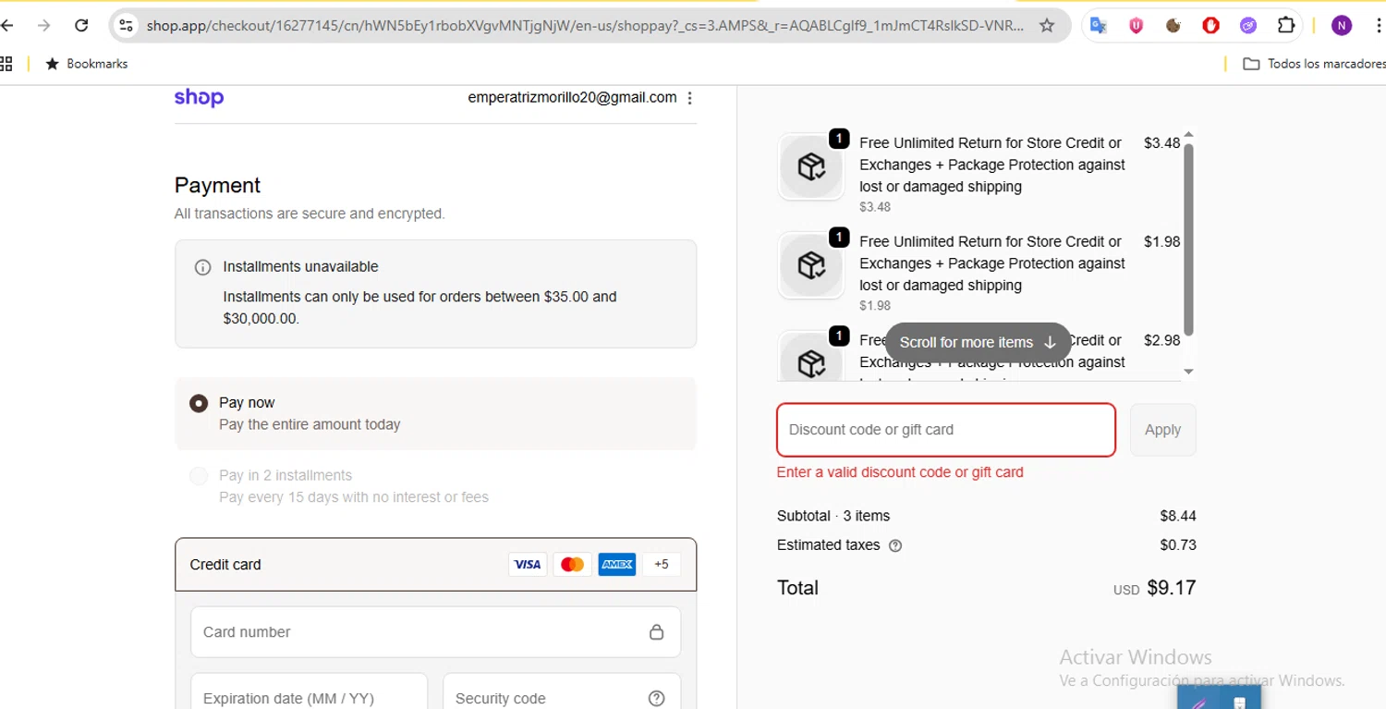Focus the Discount code or gift card field
This screenshot has height=709, width=1386.
946,430
